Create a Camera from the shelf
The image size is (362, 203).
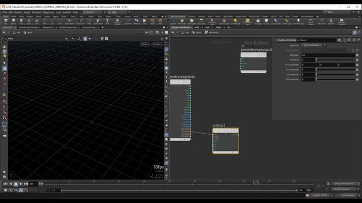pyautogui.click(x=173, y=21)
